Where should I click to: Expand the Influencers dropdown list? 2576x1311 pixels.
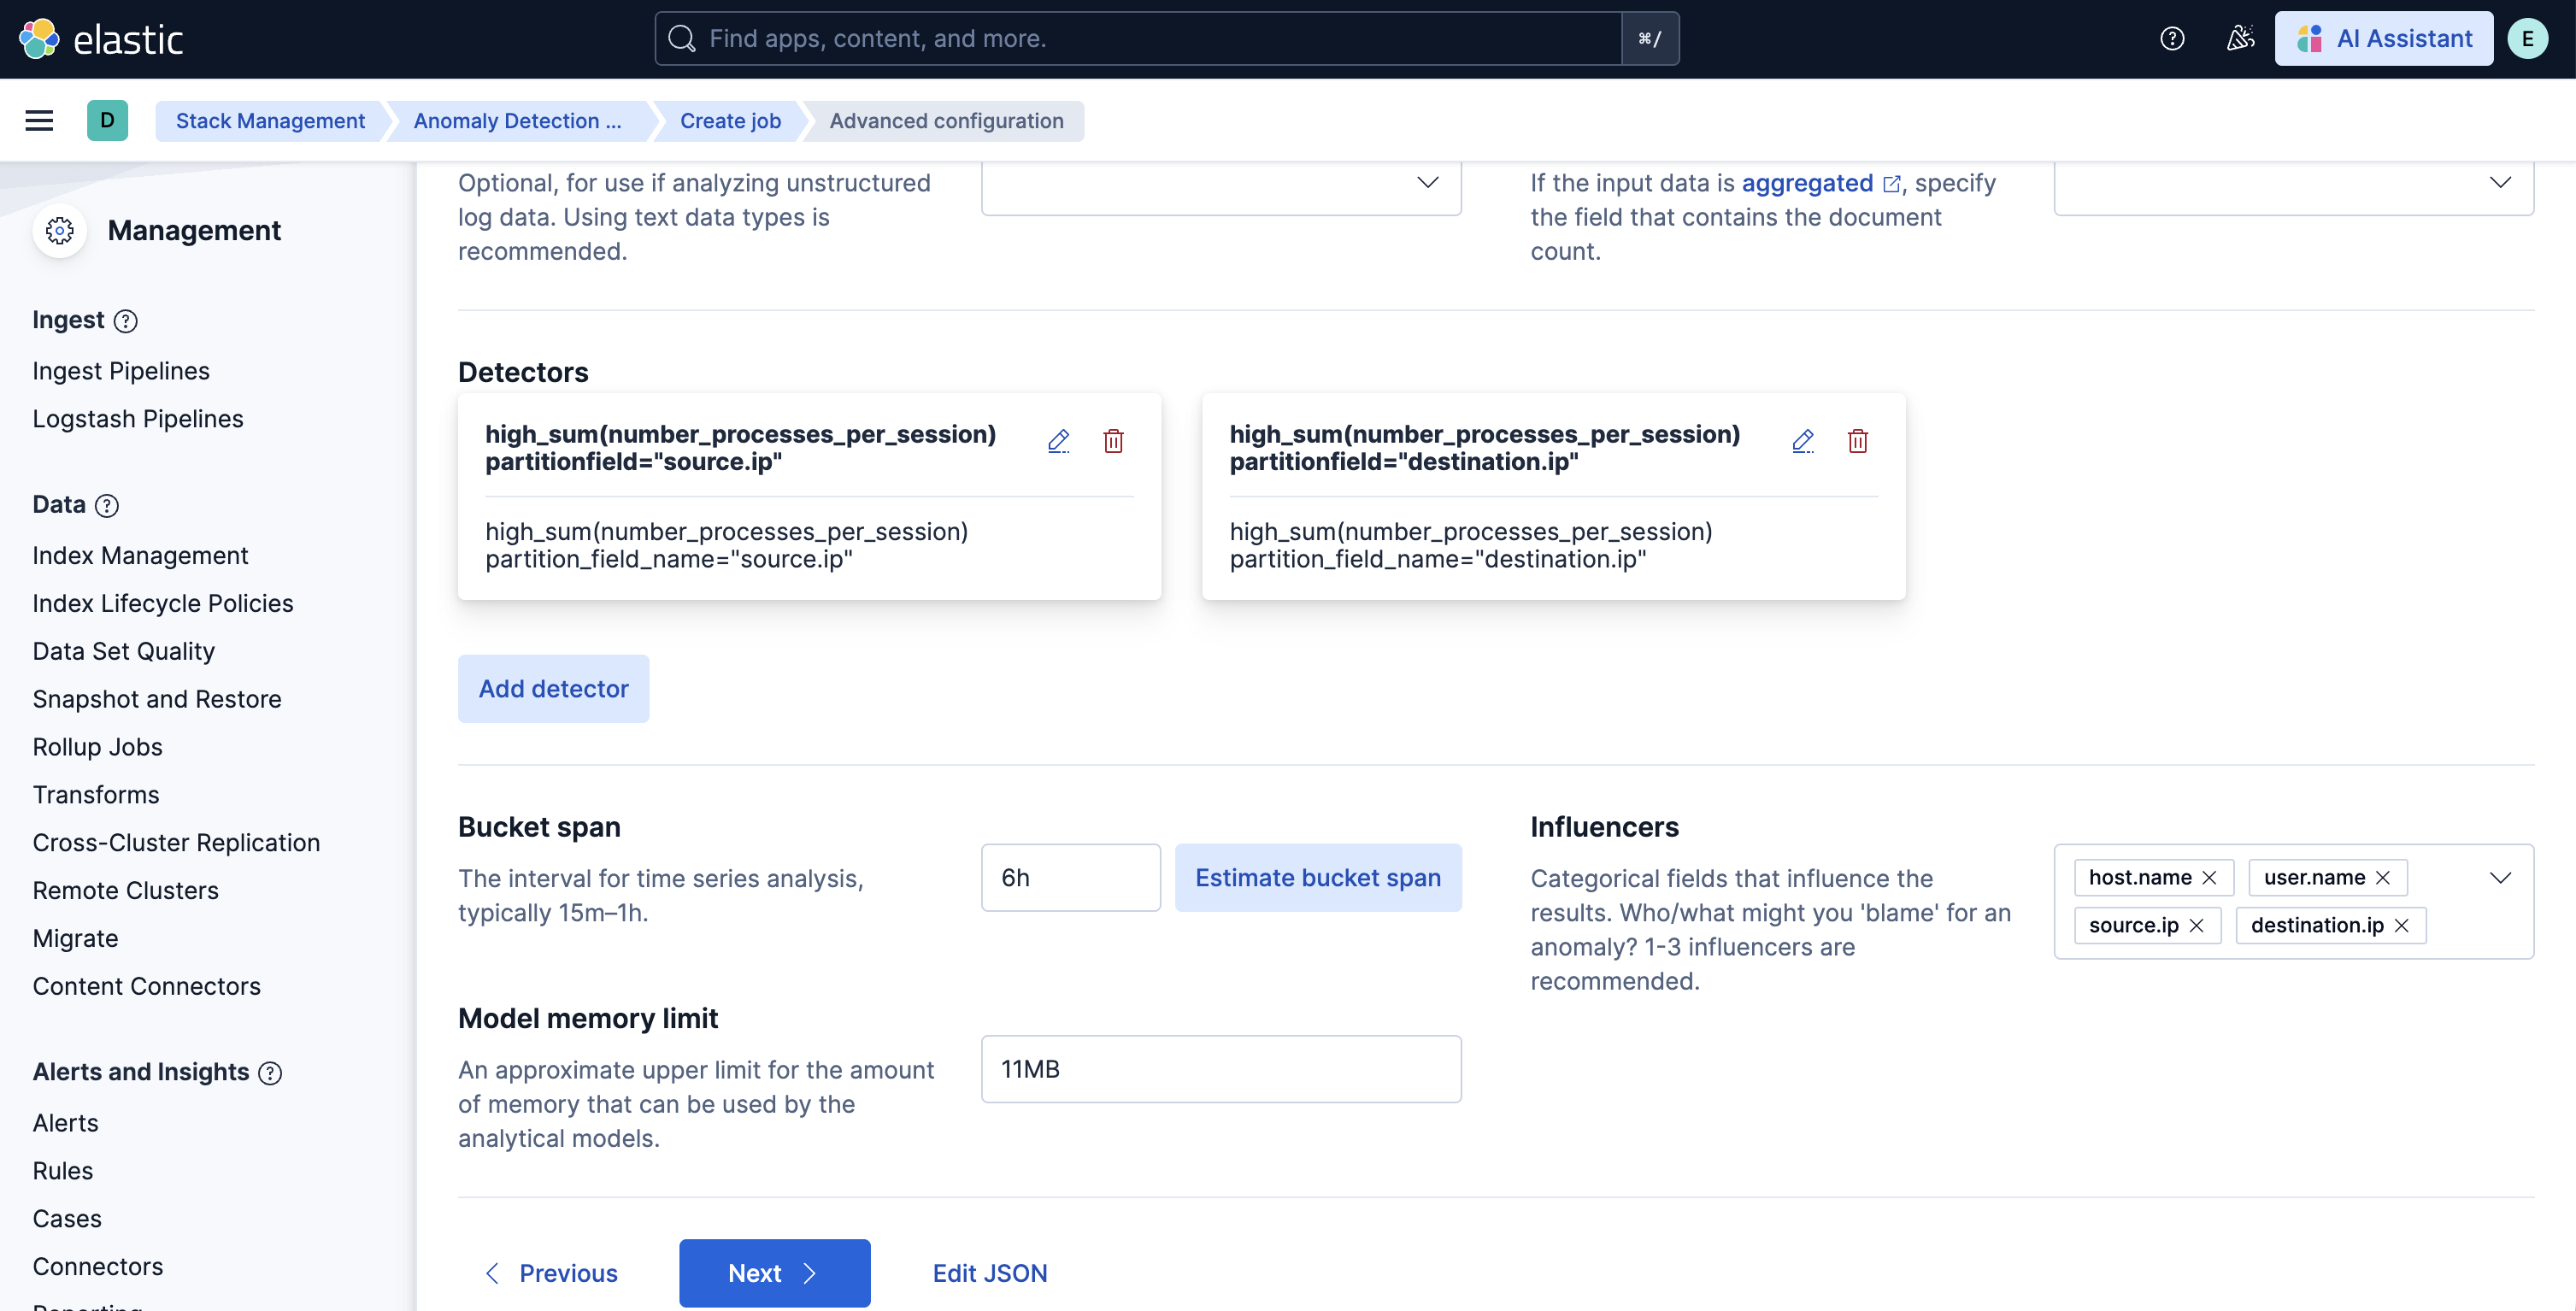pos(2499,878)
